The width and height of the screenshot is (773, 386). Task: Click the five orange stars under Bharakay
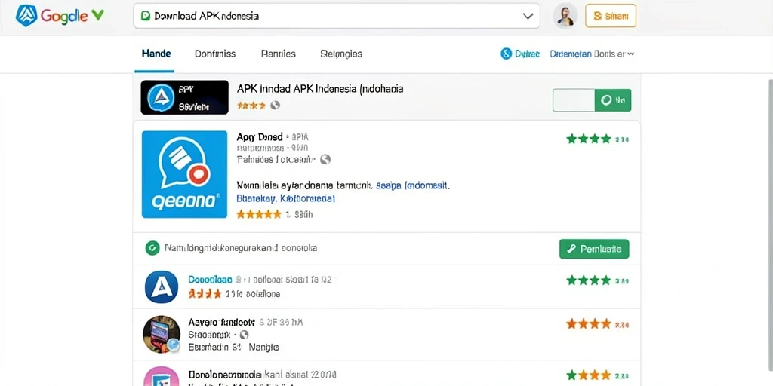point(259,215)
